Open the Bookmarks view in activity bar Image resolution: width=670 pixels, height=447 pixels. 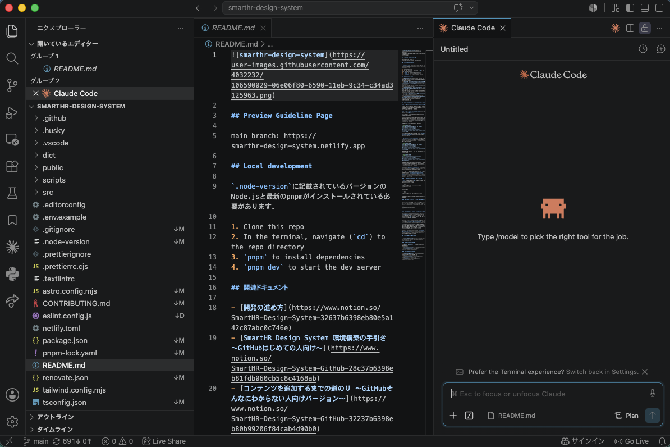12,220
